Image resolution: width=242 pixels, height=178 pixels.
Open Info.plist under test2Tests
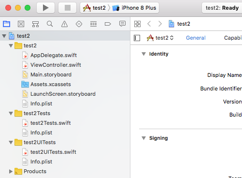coord(65,133)
